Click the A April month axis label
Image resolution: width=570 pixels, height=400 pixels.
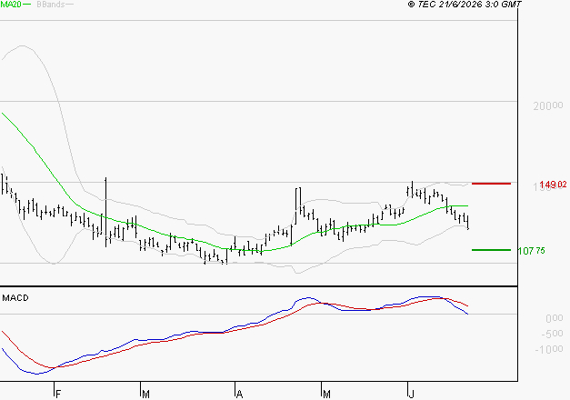tap(239, 395)
